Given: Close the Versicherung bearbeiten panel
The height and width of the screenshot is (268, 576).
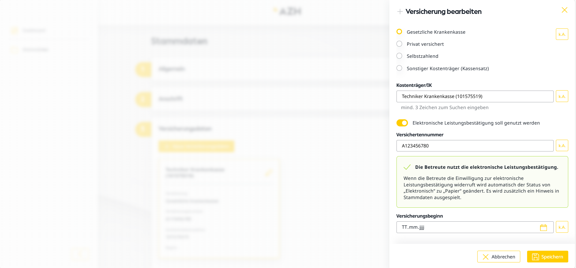Looking at the screenshot, I should pos(564,10).
